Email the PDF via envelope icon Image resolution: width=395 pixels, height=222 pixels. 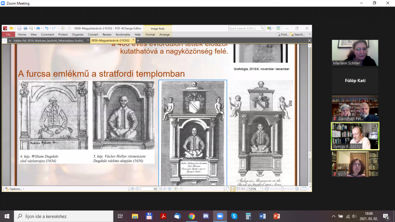31,29
